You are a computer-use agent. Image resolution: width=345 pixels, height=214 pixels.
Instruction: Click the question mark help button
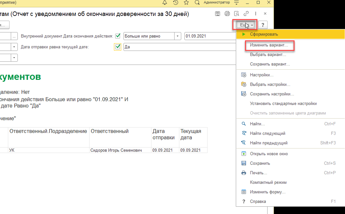263,25
